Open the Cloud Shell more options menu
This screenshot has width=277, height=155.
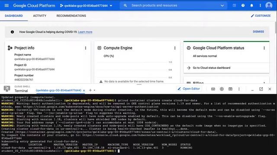[239, 89]
